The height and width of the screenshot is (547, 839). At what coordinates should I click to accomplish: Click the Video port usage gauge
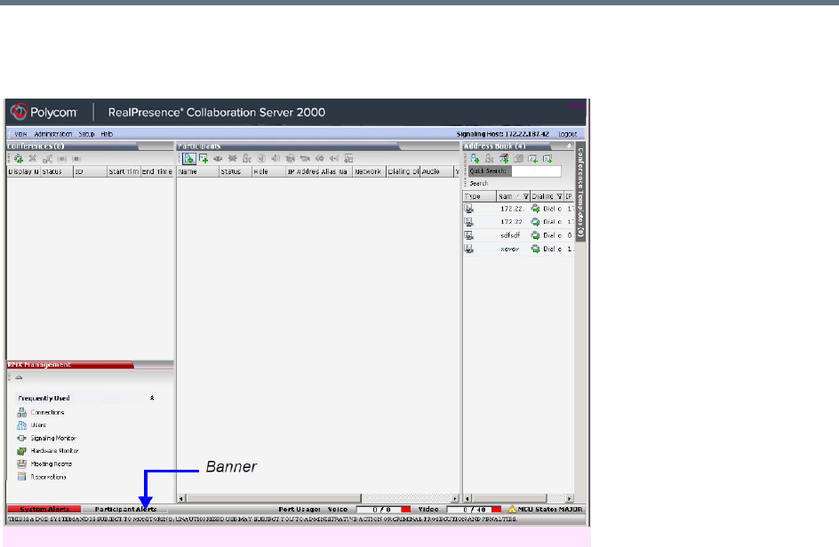[x=474, y=509]
